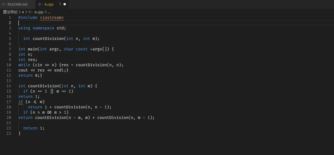Click line number 23 in the gutter
Viewport: 334px width, 155px height.
(9, 133)
